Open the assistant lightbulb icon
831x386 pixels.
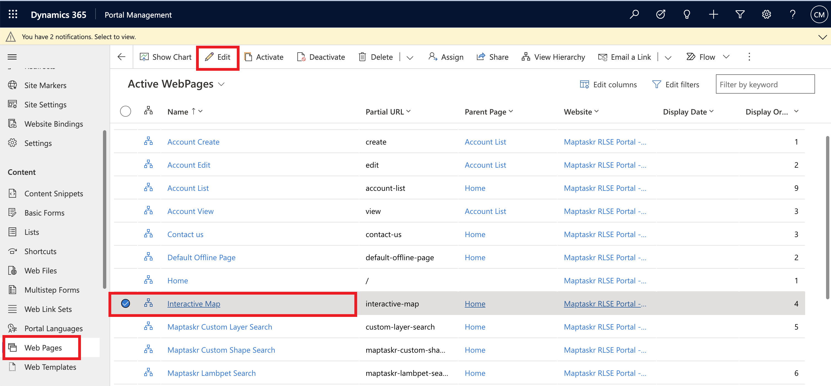click(x=687, y=15)
